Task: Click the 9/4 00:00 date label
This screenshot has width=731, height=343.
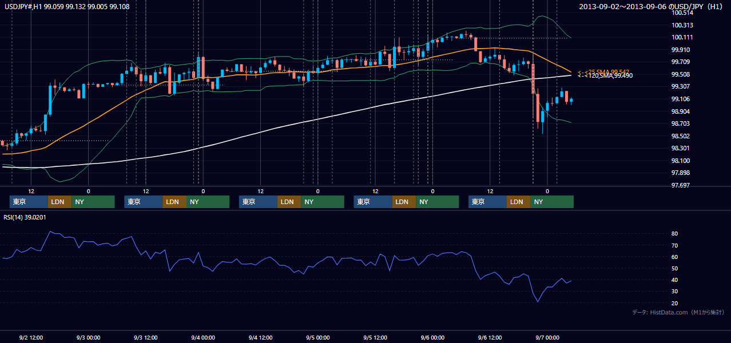Action: coord(203,337)
